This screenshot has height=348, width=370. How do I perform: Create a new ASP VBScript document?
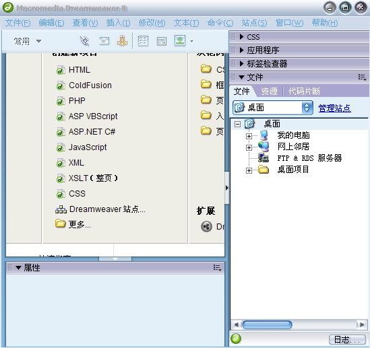pyautogui.click(x=86, y=116)
